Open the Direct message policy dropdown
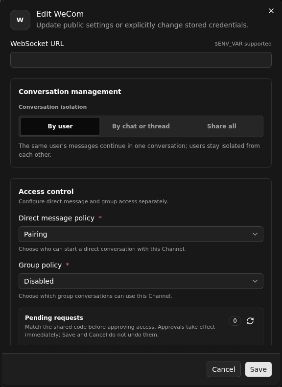The image size is (282, 387). (141, 234)
